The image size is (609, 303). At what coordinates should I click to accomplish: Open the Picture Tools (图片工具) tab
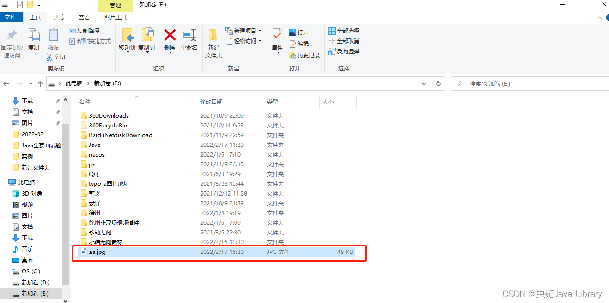(115, 17)
